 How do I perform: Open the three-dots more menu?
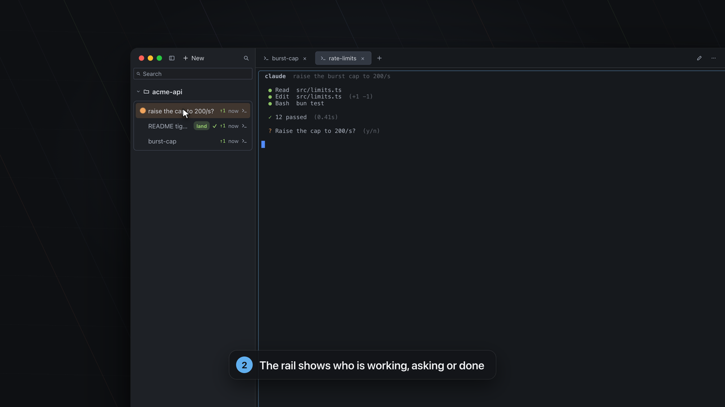click(x=714, y=58)
